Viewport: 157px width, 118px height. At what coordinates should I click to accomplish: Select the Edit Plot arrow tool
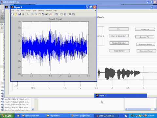[x=28, y=14]
